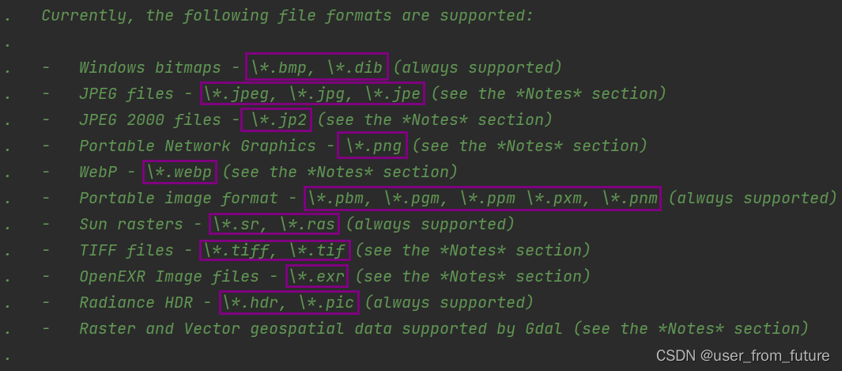
Task: Click the 'Raster and Vector geospatial data' line
Action: (x=444, y=328)
